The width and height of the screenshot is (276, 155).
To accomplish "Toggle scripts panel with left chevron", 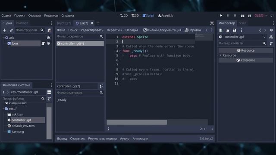I will point(108,129).
